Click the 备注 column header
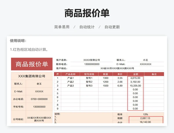This screenshot has height=133, width=174. point(154,74)
